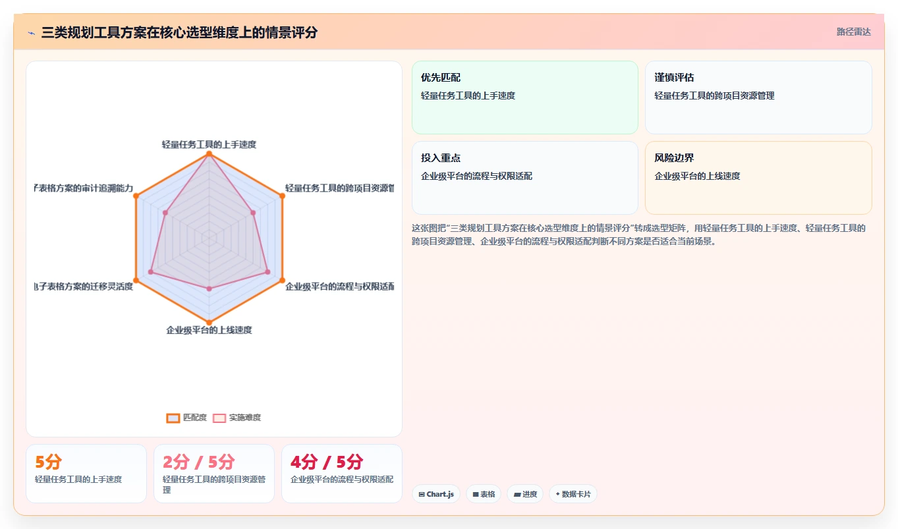Open the 谨慎评估 card

pos(758,97)
